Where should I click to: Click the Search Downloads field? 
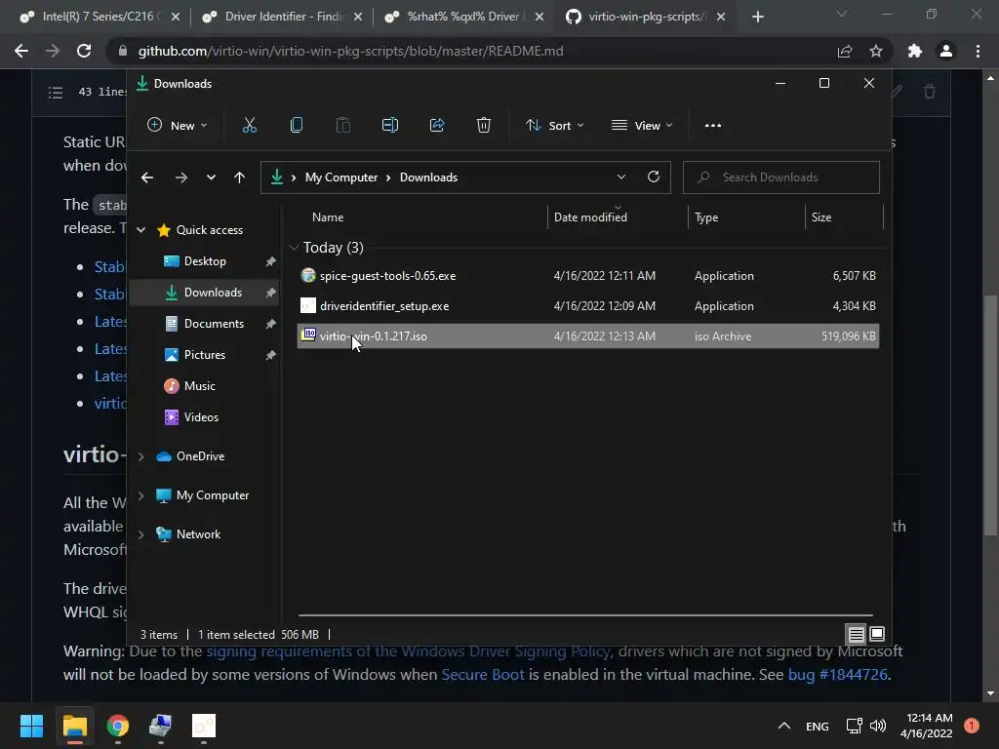point(781,177)
